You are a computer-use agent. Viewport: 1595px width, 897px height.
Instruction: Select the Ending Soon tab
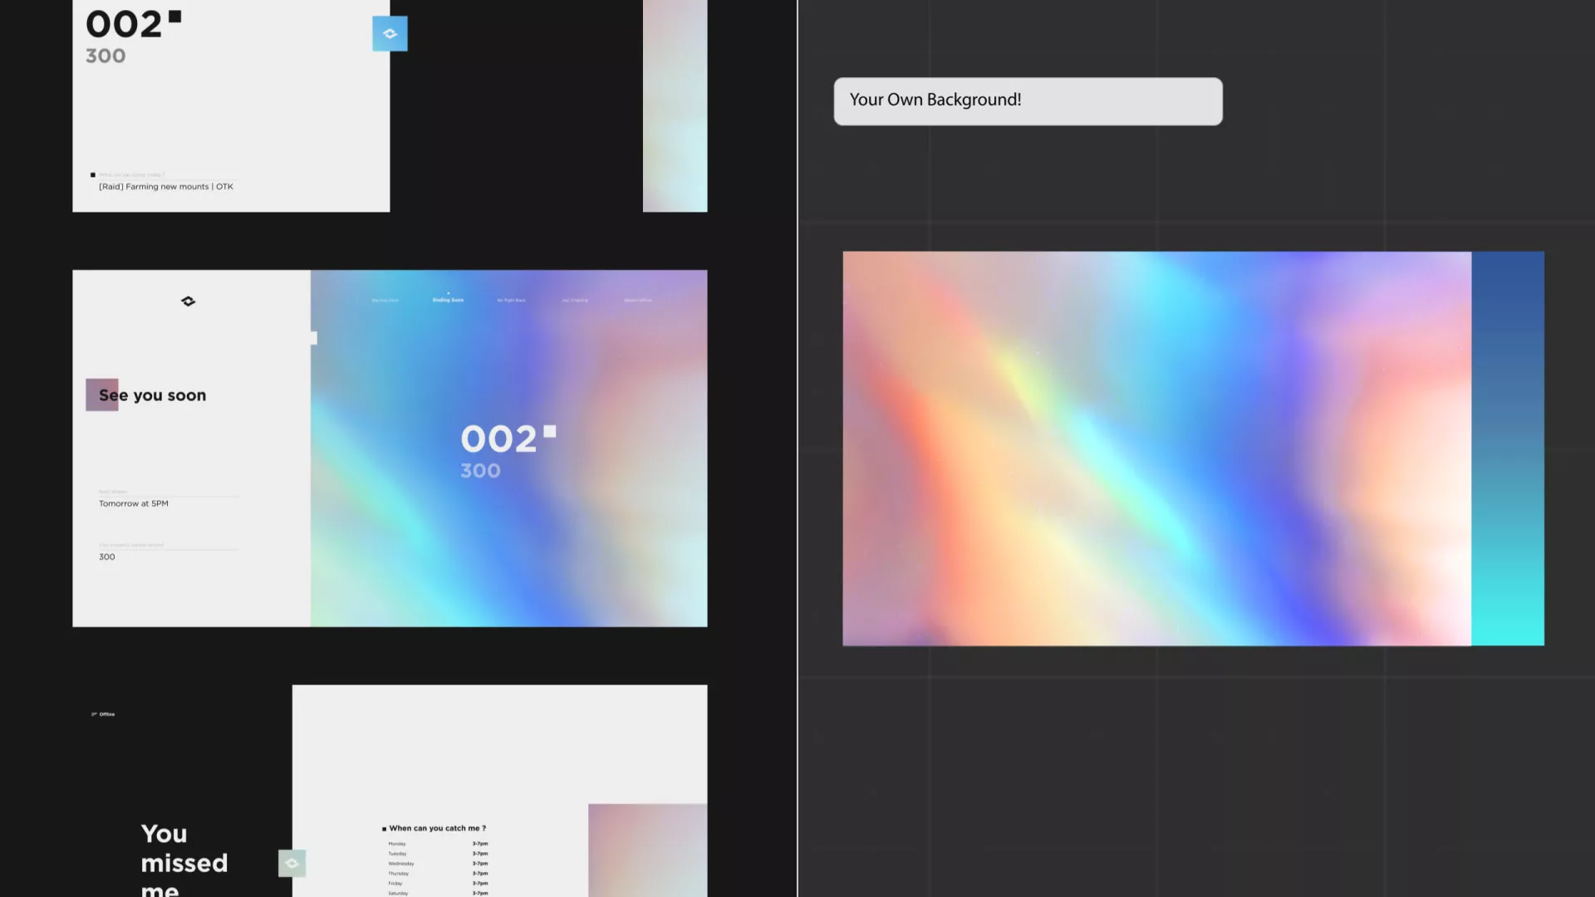pos(448,300)
